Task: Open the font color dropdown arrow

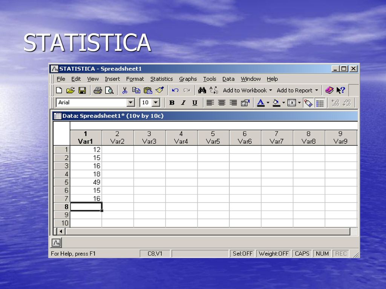Action: (x=268, y=103)
